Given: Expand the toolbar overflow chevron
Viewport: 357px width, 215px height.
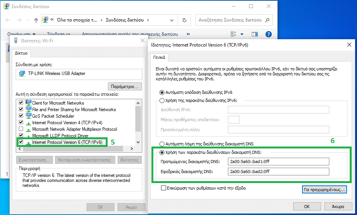Looking at the screenshot, I should [x=188, y=34].
